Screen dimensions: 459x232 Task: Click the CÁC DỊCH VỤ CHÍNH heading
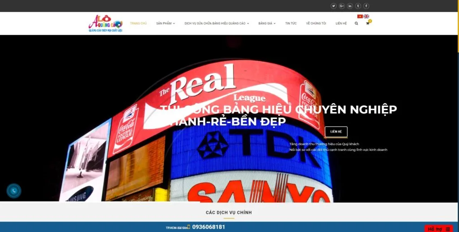229,212
